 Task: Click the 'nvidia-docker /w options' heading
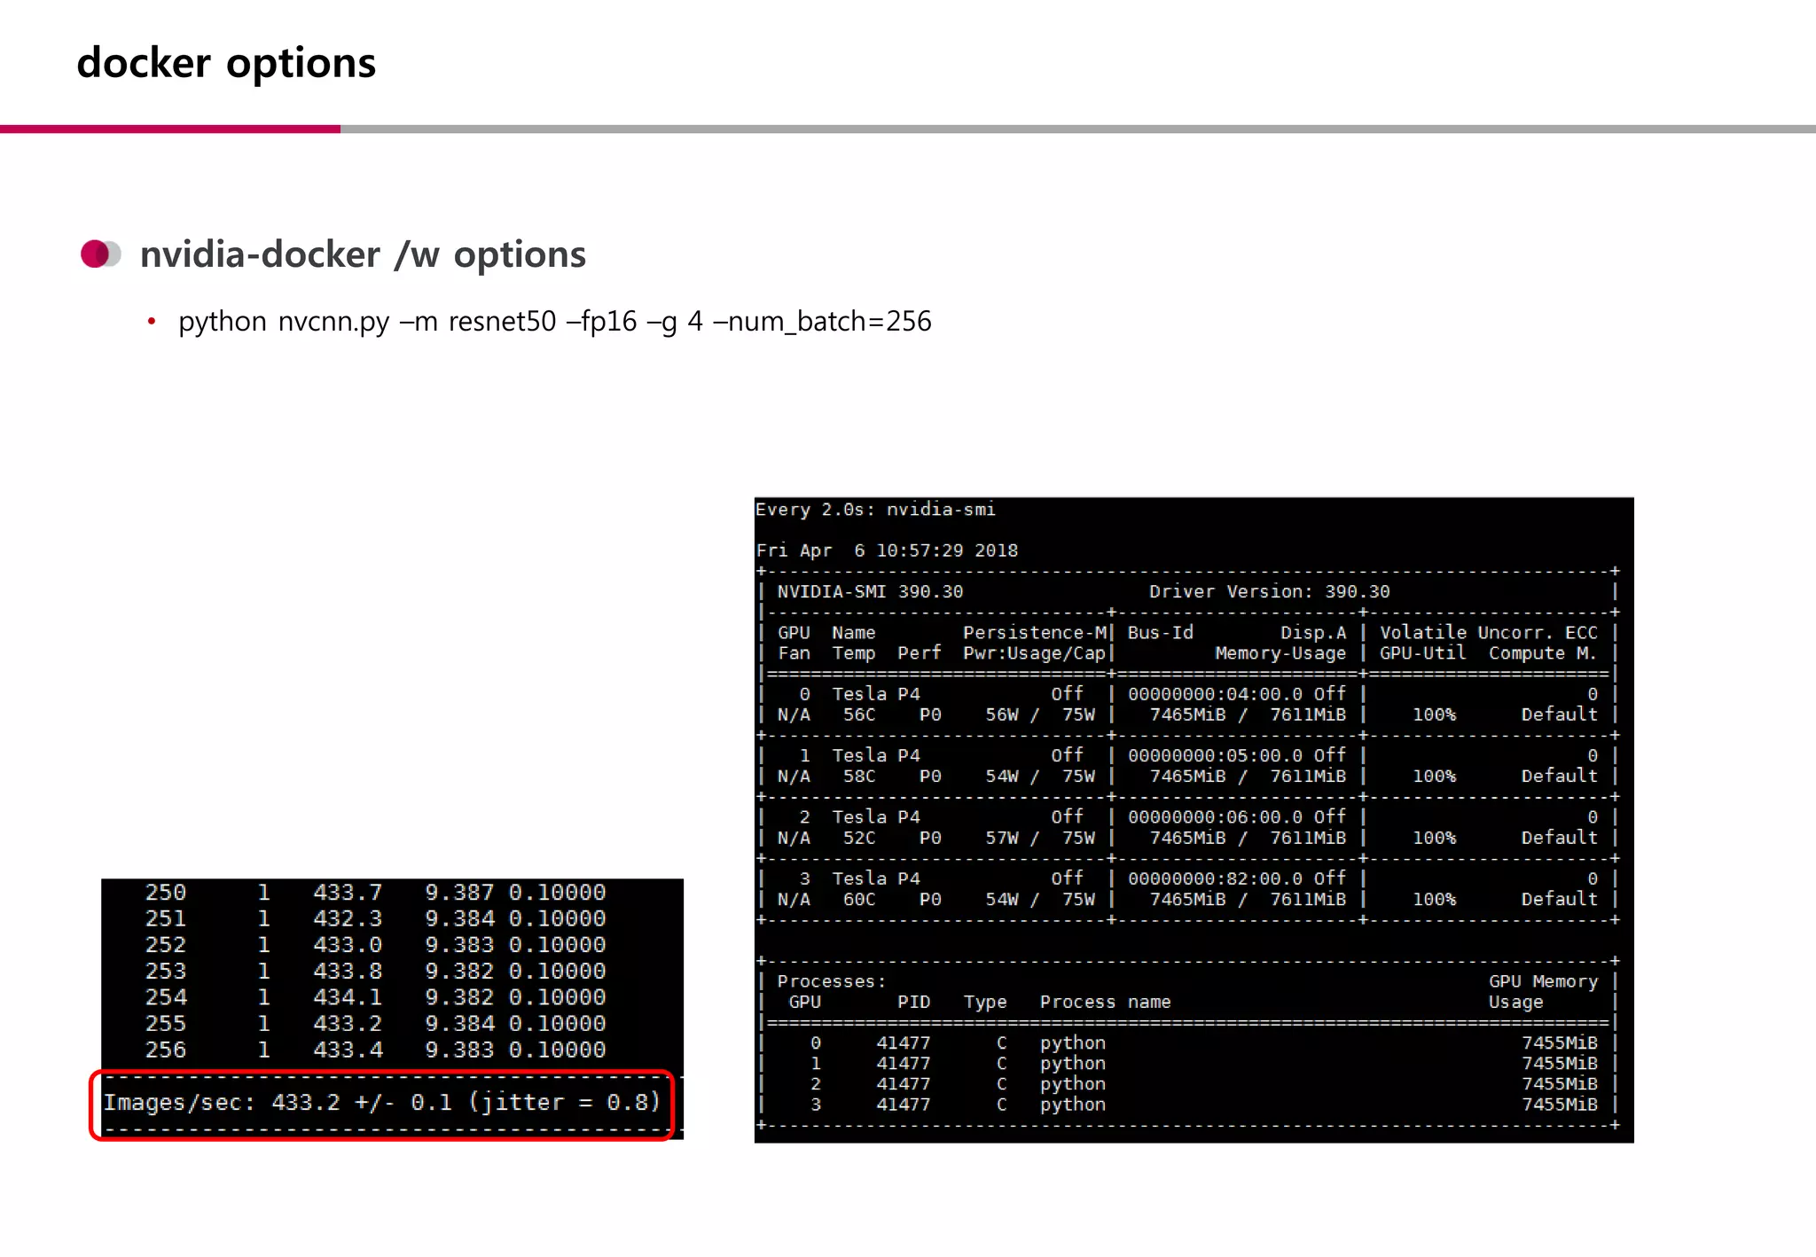(363, 254)
